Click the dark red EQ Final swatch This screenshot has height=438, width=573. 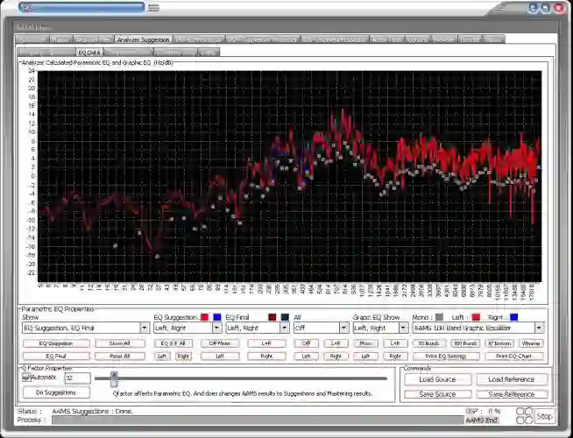click(272, 317)
